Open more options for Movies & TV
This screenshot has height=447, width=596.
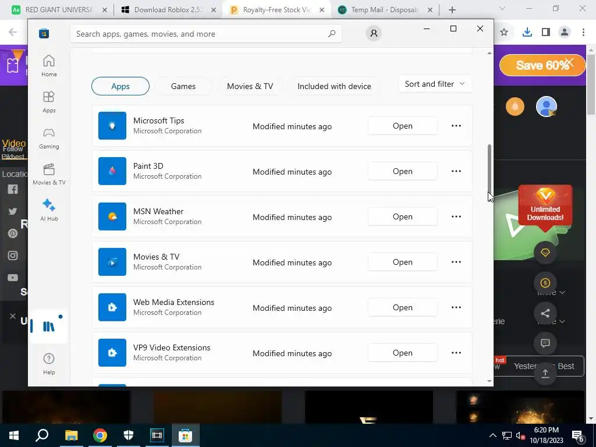(x=456, y=262)
